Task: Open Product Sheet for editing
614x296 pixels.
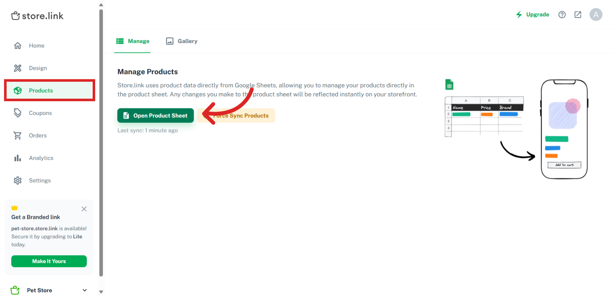Action: click(155, 115)
